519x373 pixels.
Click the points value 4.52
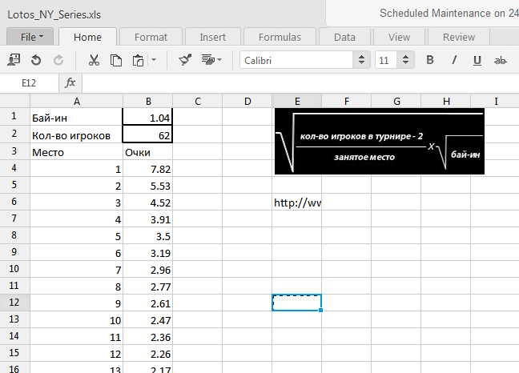pyautogui.click(x=147, y=202)
